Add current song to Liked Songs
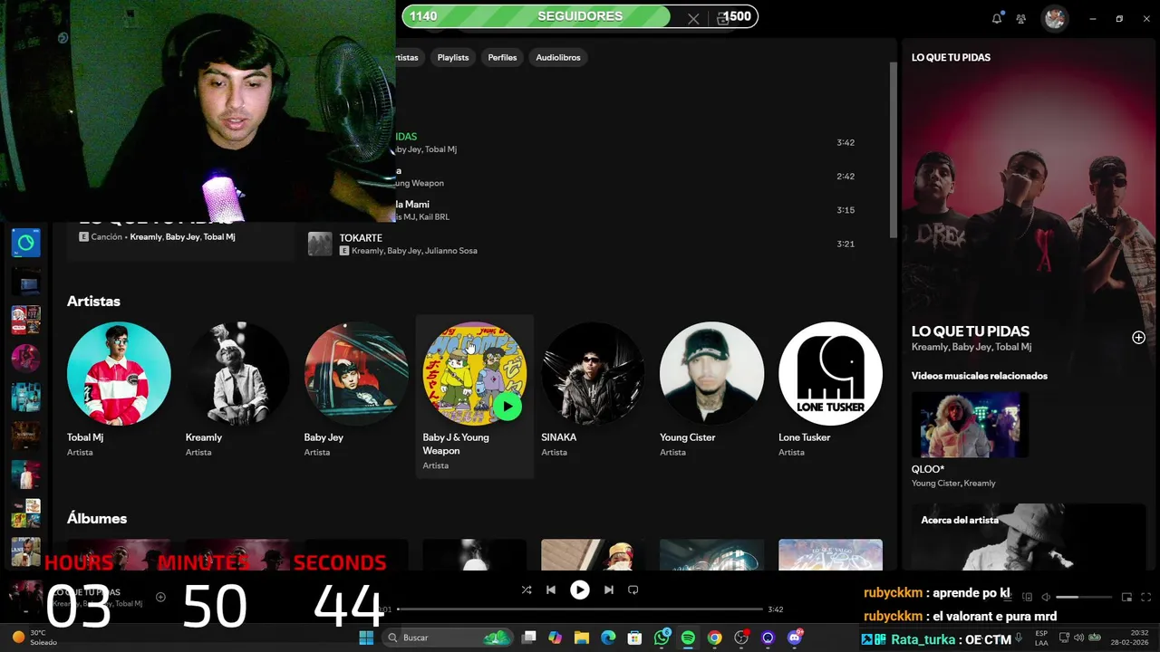Screen dimensions: 1160x652 pos(160,597)
